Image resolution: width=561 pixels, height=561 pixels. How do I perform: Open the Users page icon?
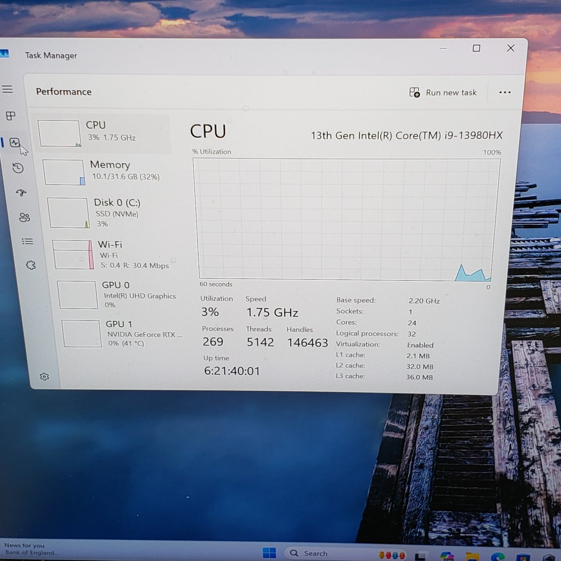tap(25, 217)
